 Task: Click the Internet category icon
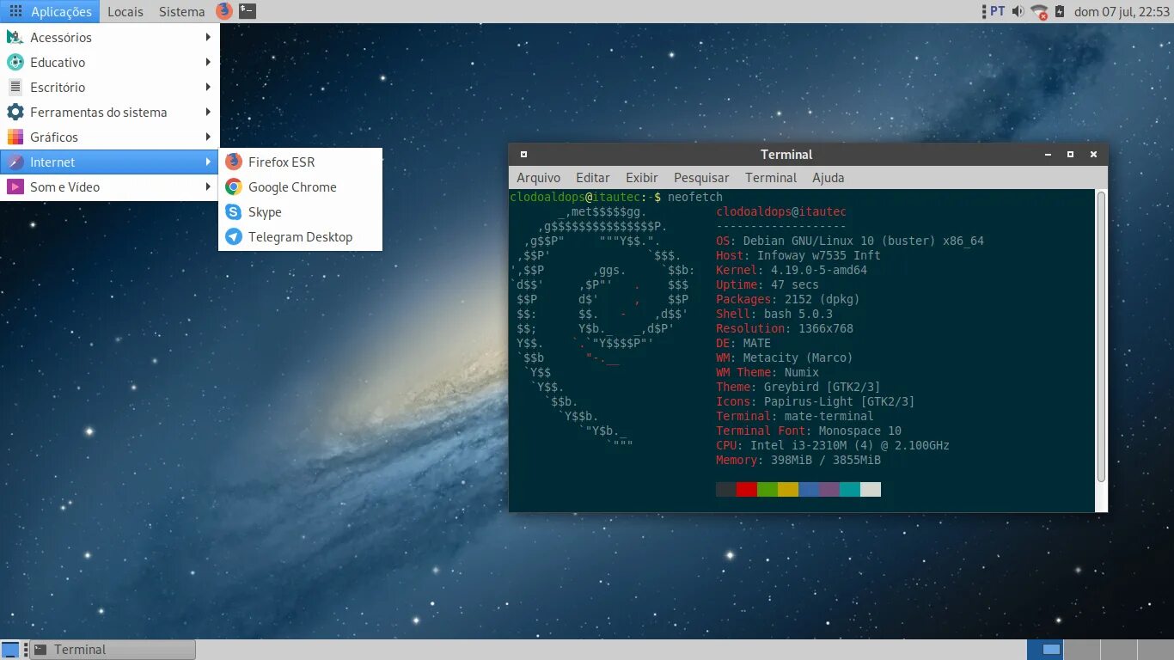point(15,162)
